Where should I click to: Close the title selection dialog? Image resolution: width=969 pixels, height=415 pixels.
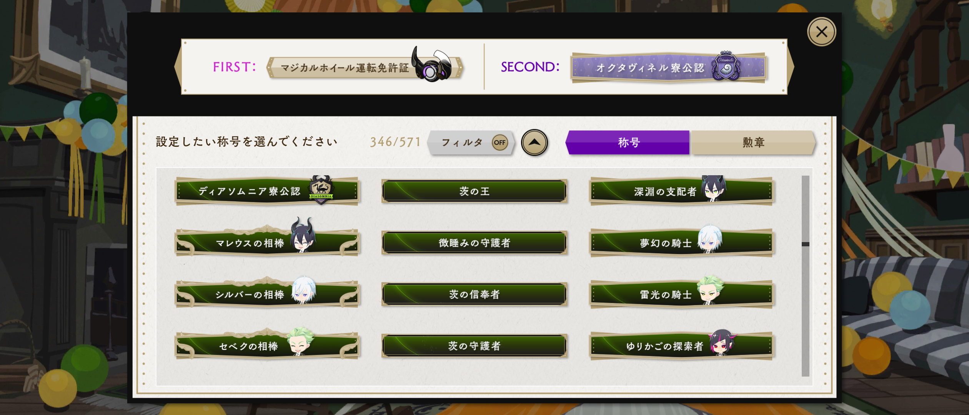pos(821,32)
